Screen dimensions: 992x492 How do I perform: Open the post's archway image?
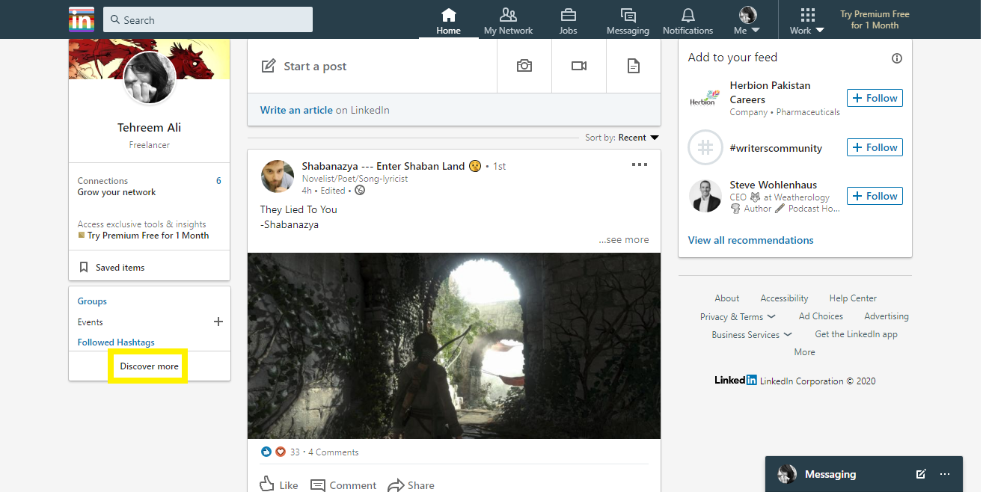(454, 345)
